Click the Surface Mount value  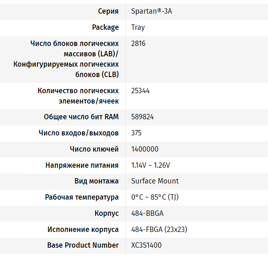coord(155,181)
